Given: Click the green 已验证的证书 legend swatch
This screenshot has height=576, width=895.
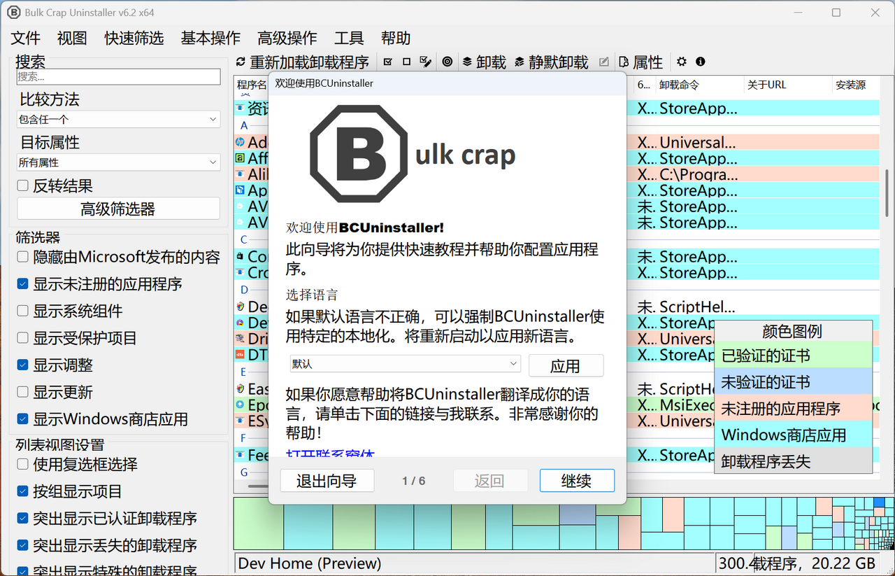Looking at the screenshot, I should coord(794,356).
